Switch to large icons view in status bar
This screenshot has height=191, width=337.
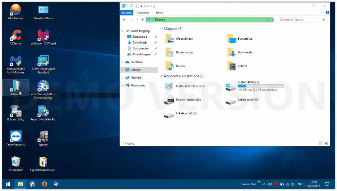[326, 143]
